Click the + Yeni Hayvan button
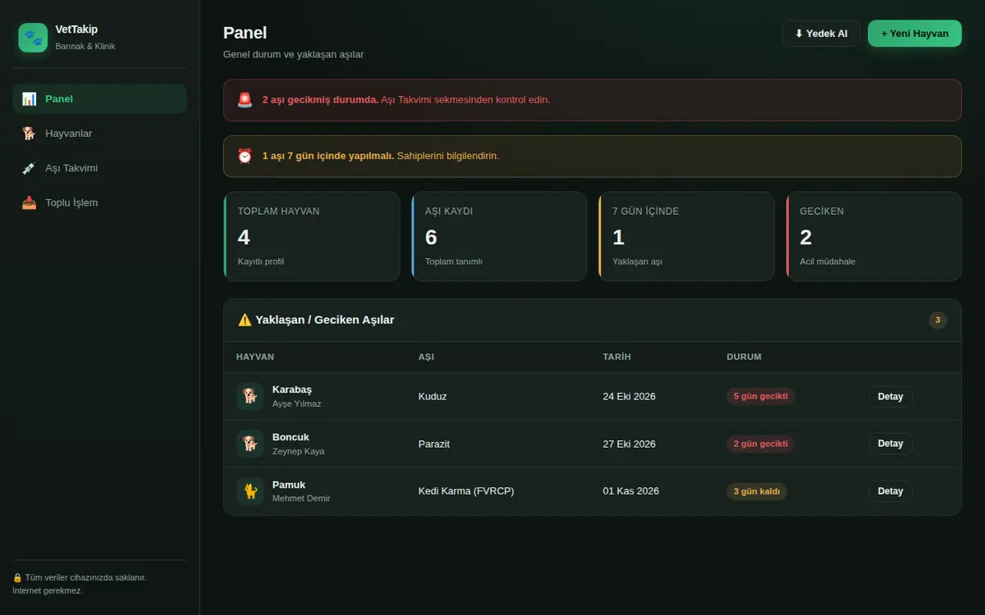Image resolution: width=985 pixels, height=615 pixels. (x=914, y=34)
